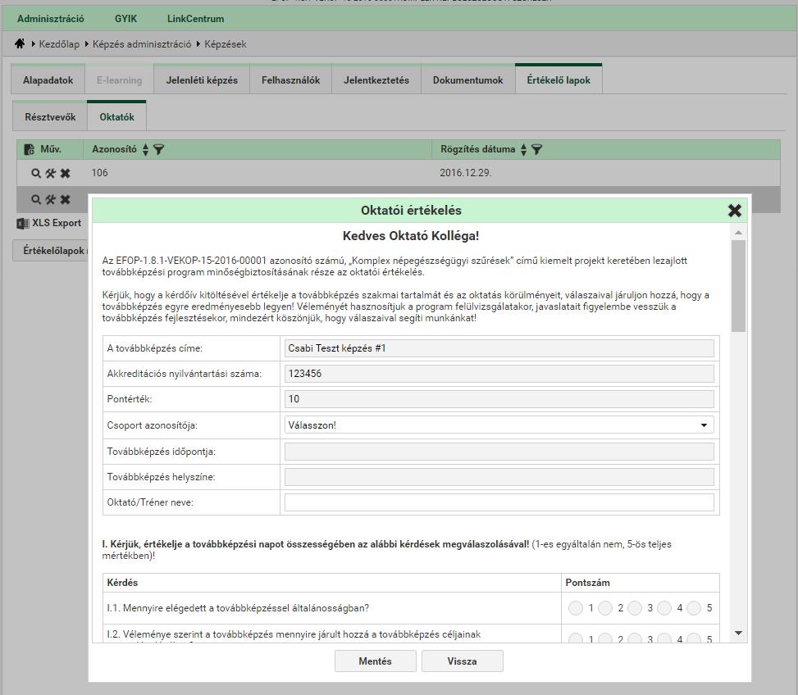Click the dialog scroll up arrow

pos(738,232)
